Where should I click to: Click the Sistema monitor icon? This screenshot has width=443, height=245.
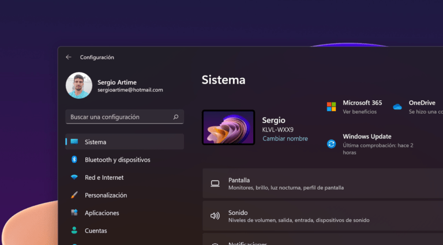click(74, 142)
